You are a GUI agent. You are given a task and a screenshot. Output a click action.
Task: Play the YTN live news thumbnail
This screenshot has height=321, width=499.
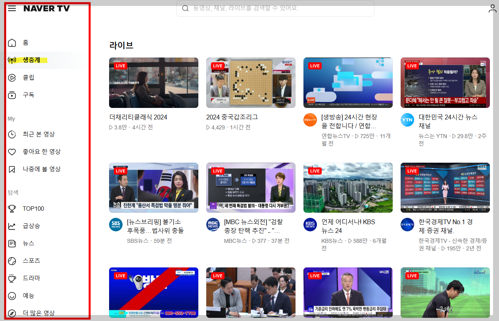tap(445, 83)
